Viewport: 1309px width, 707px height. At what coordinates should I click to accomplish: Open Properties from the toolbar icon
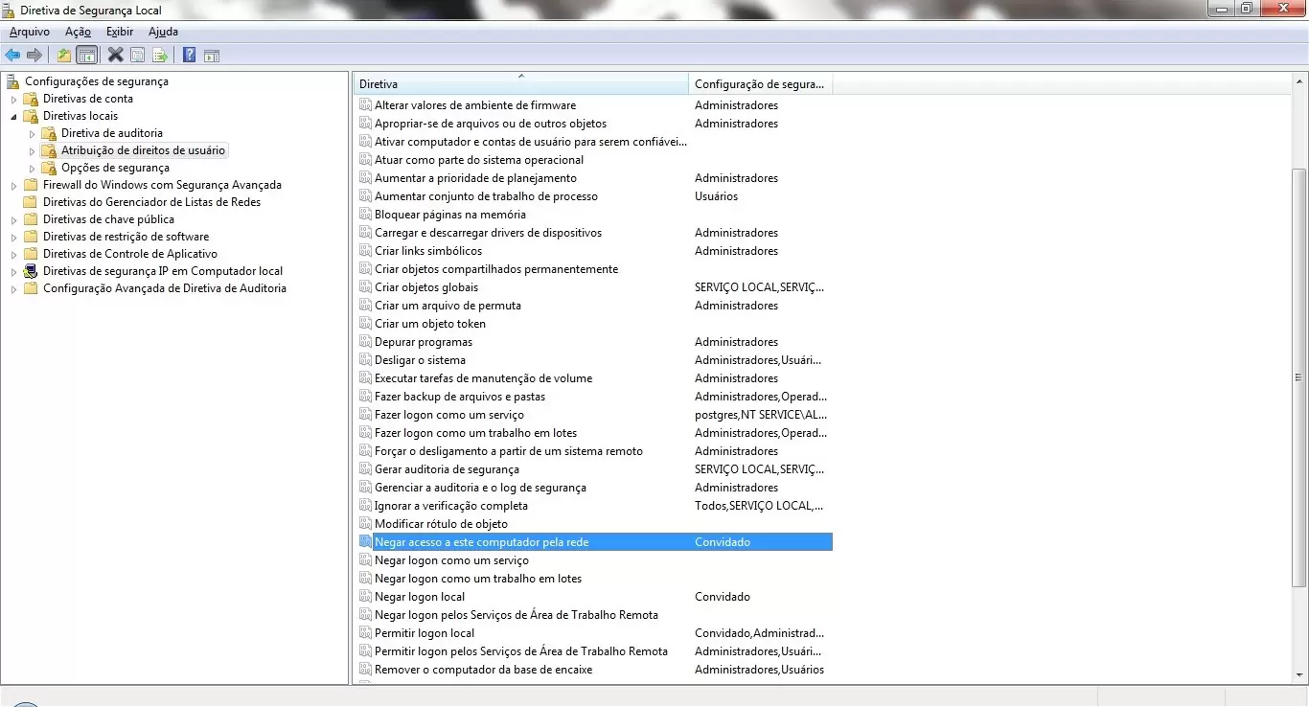coord(137,55)
